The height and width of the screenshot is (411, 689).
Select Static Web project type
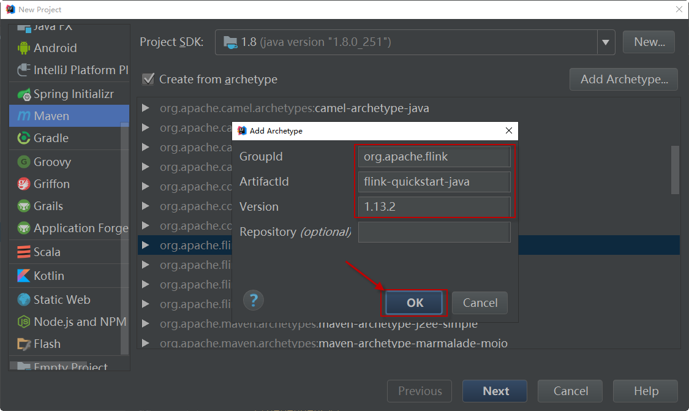tap(61, 300)
